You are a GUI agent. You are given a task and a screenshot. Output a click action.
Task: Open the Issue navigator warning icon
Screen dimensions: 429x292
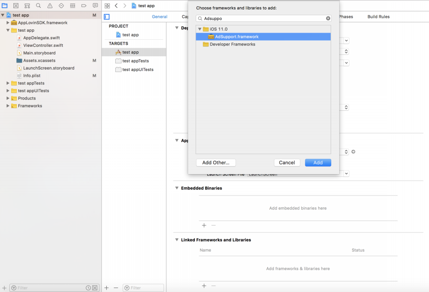[x=50, y=5]
